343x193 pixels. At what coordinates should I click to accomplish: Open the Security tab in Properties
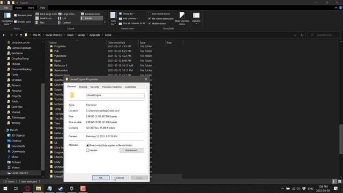(95, 87)
